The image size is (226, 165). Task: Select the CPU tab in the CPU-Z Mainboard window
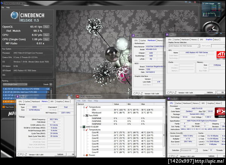coord(136,40)
